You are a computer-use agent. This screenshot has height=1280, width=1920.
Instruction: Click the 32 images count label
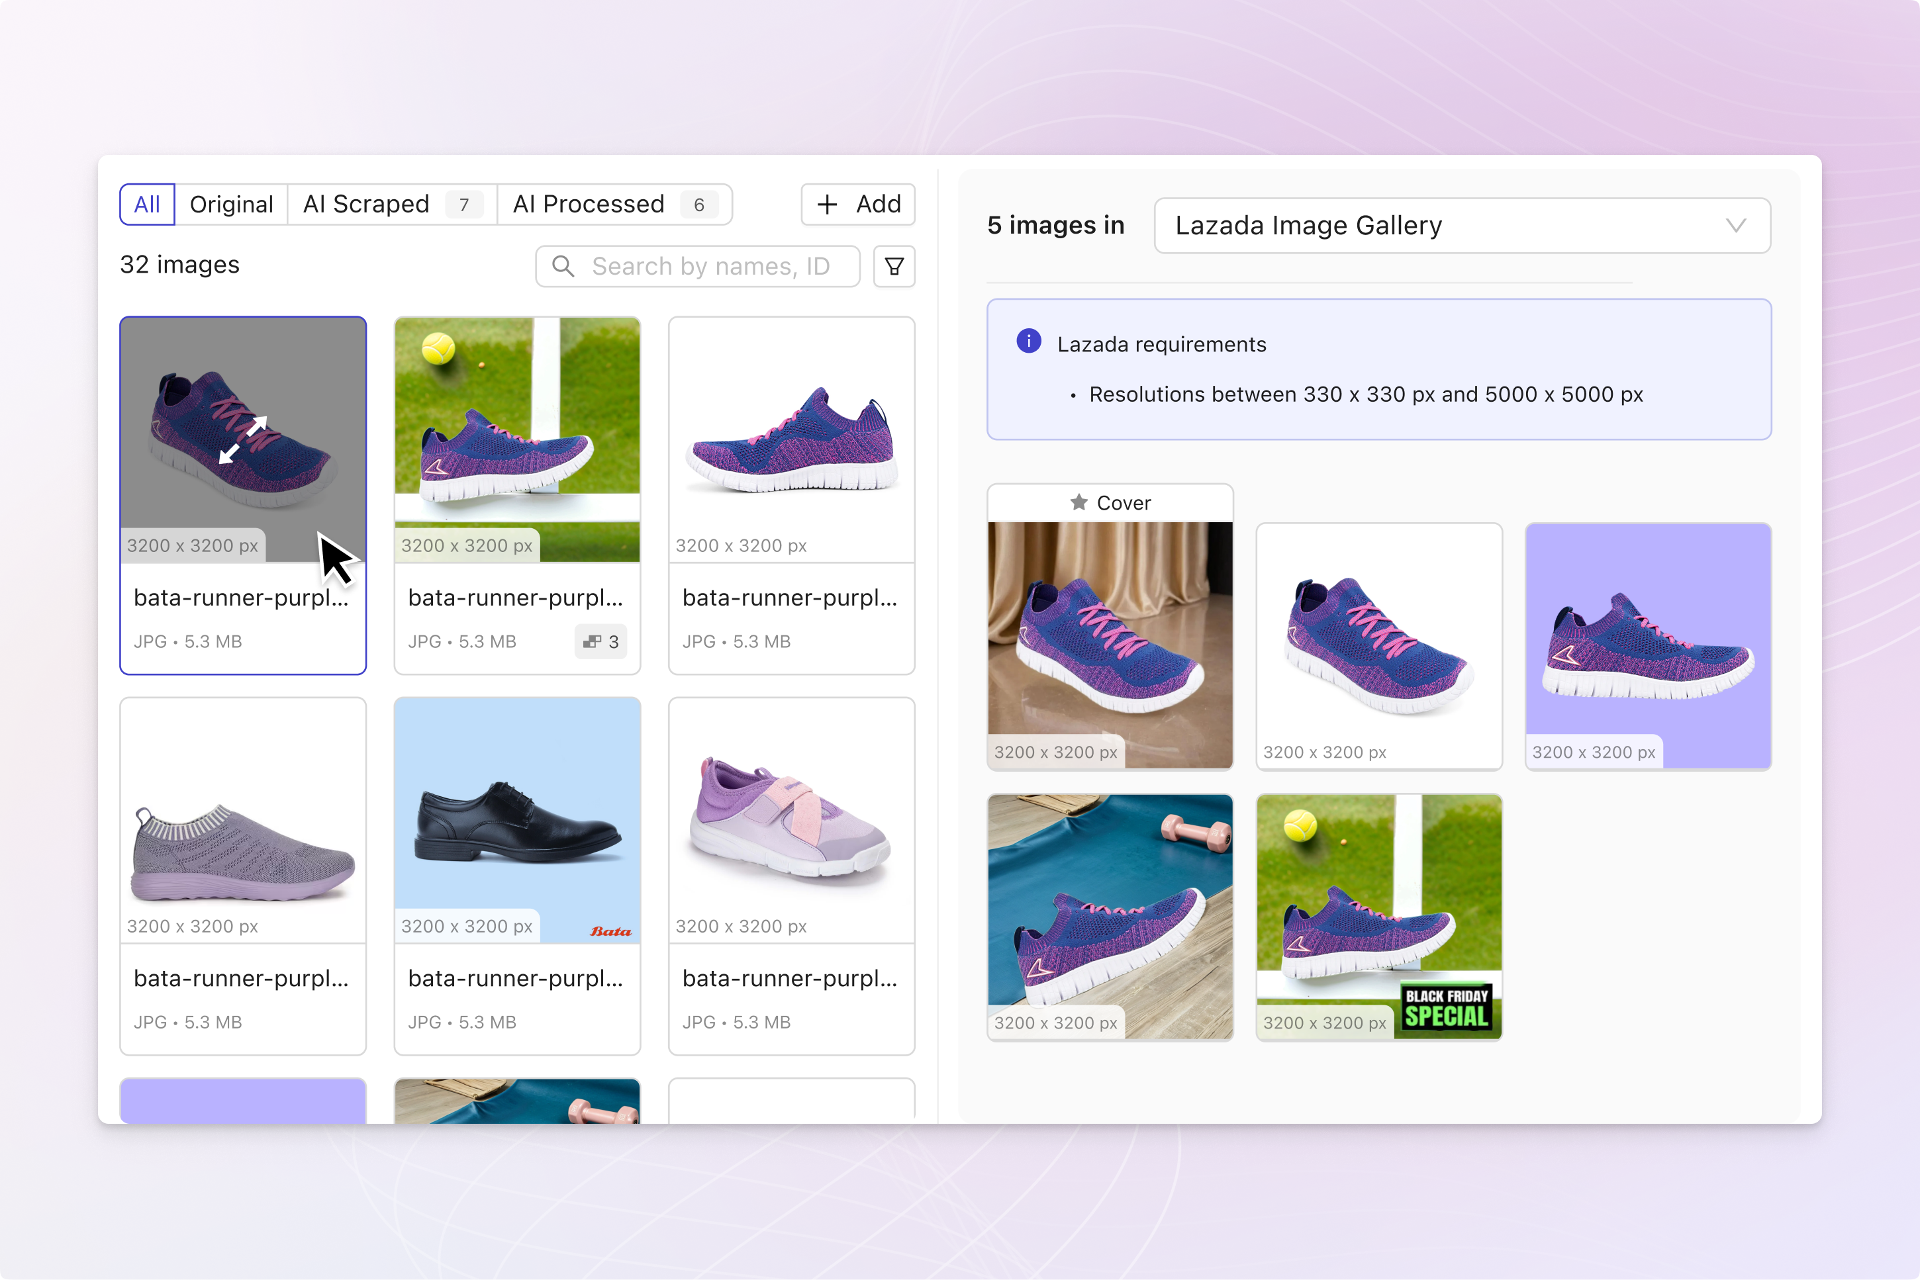[179, 265]
